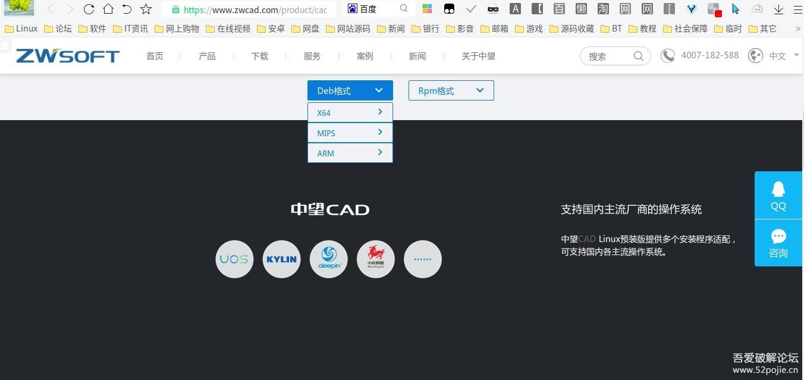Open the blue Y extension icon

click(691, 9)
